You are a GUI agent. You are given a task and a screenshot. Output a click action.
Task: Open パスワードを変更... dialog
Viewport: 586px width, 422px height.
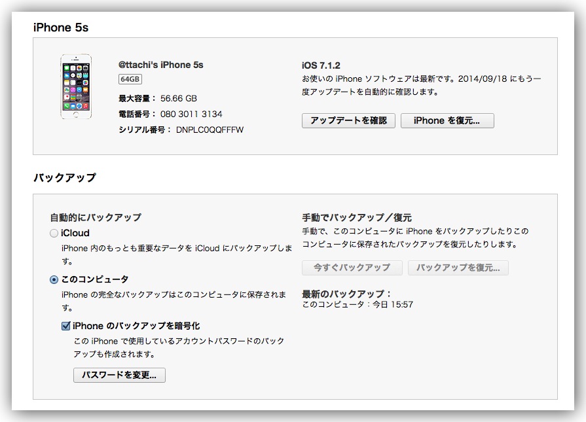coord(119,375)
